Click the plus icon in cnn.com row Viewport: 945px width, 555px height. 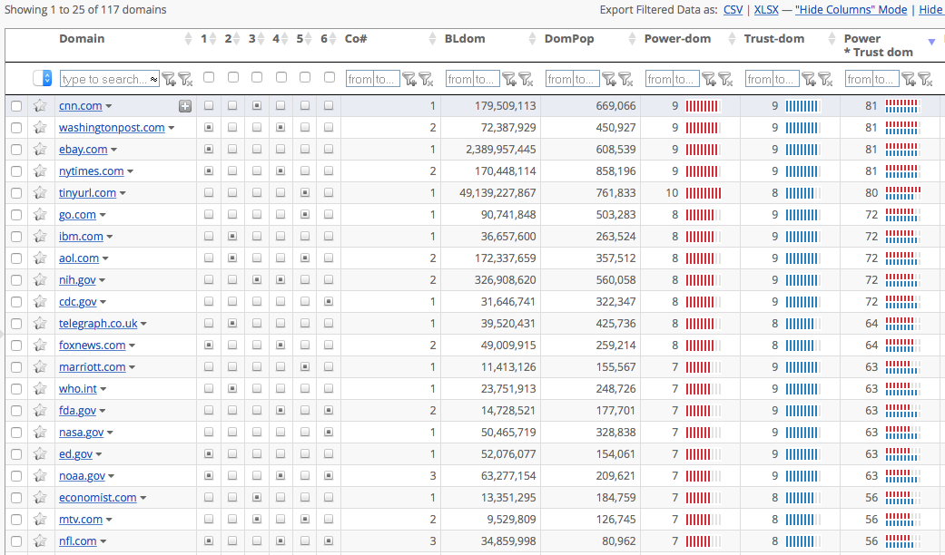(185, 106)
